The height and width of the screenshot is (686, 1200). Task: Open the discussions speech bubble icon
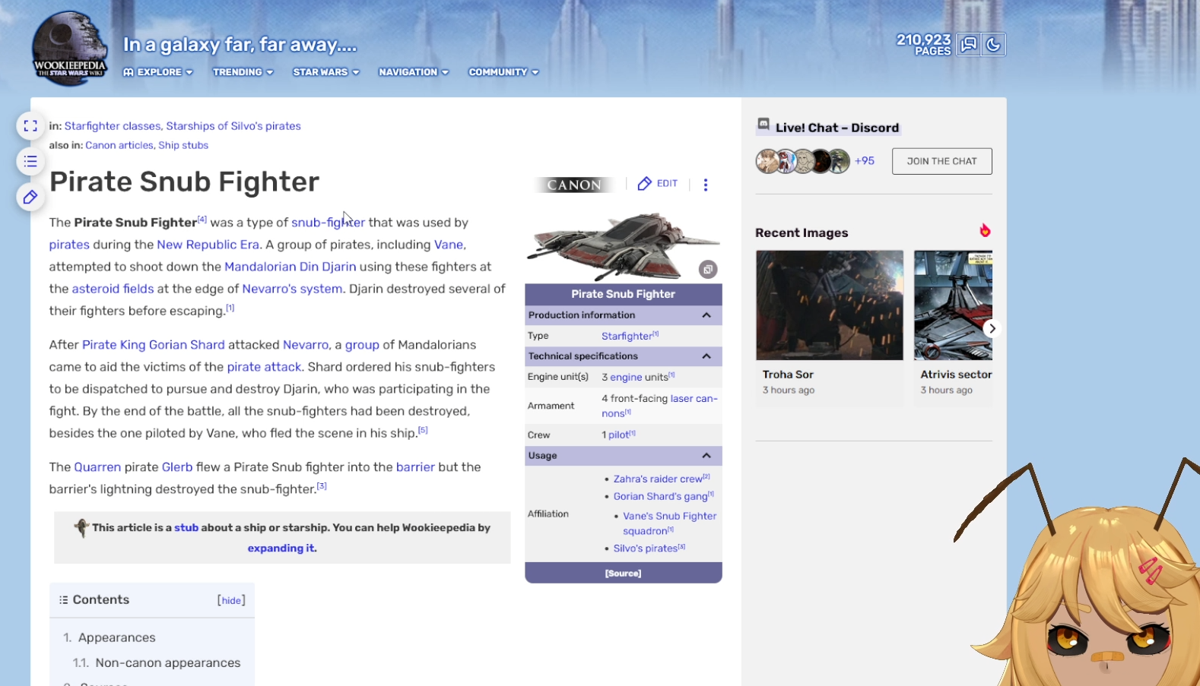[969, 44]
